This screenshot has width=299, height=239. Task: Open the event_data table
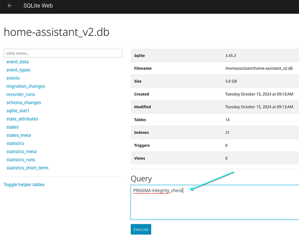[x=18, y=62]
